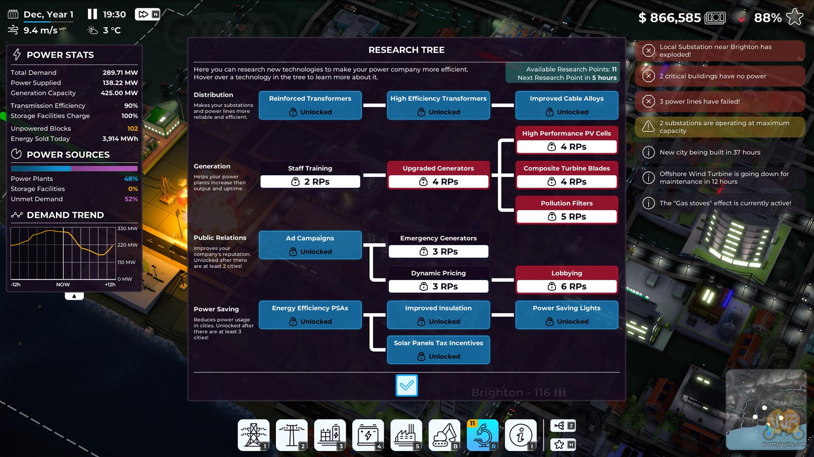Confirm research tree with checkmark button
The image size is (814, 457).
click(x=406, y=385)
